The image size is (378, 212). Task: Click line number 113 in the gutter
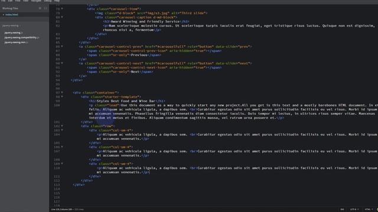click(x=57, y=185)
